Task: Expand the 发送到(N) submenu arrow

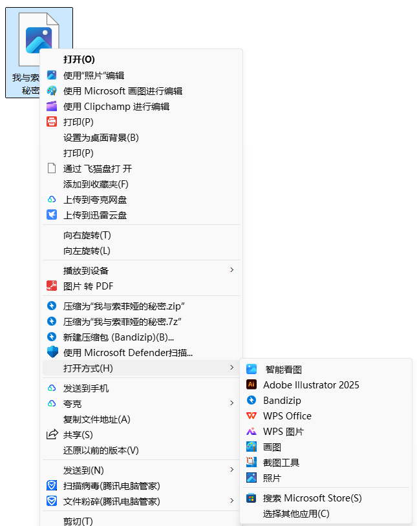Action: 231,469
